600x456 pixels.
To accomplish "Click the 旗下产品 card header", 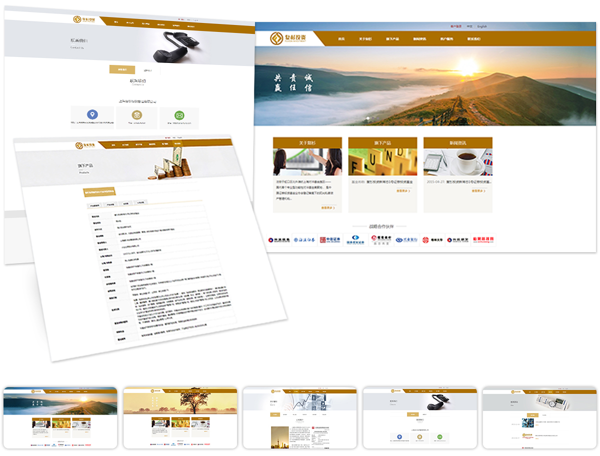I will tap(382, 143).
